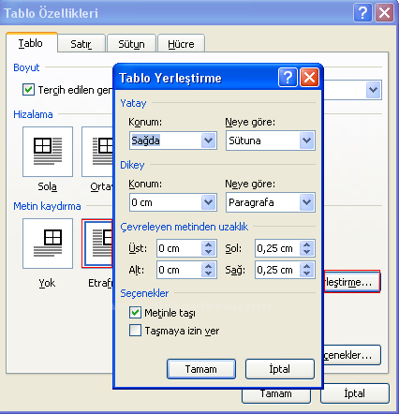Increase the Üst distance spinner
This screenshot has width=399, height=414.
209,244
